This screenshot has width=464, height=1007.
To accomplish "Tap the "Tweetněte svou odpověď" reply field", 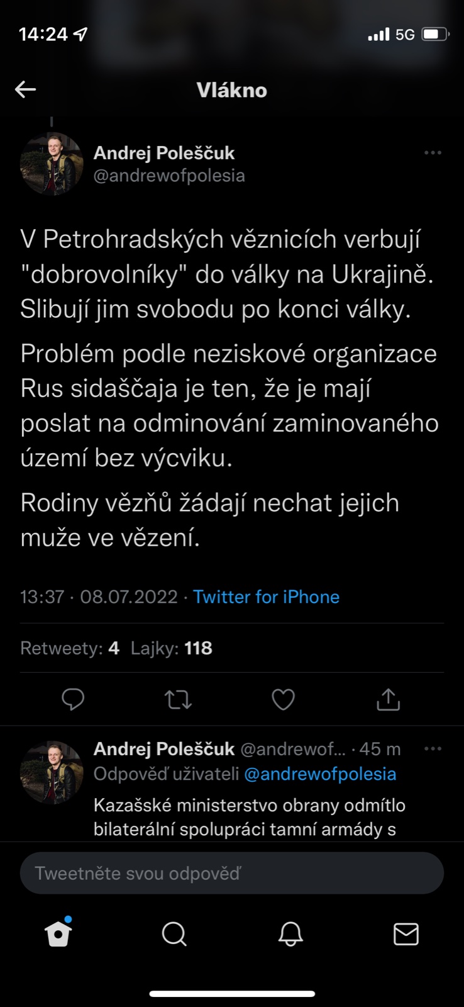I will (x=232, y=873).
